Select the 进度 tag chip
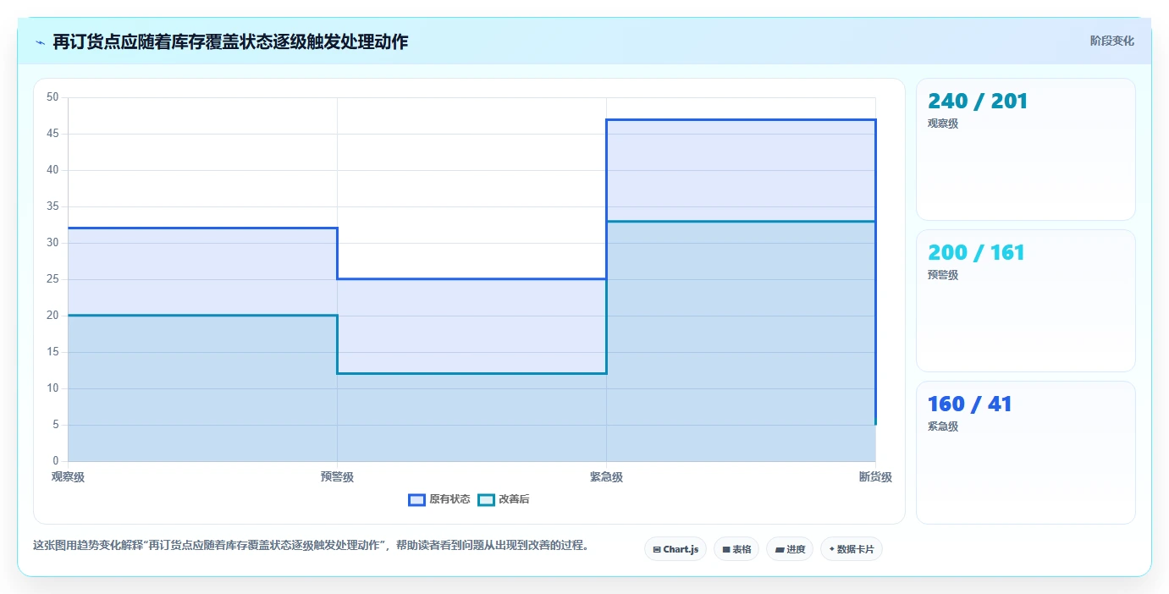This screenshot has height=594, width=1169. click(789, 549)
